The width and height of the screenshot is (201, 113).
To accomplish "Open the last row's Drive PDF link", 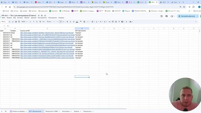I will (47, 58).
